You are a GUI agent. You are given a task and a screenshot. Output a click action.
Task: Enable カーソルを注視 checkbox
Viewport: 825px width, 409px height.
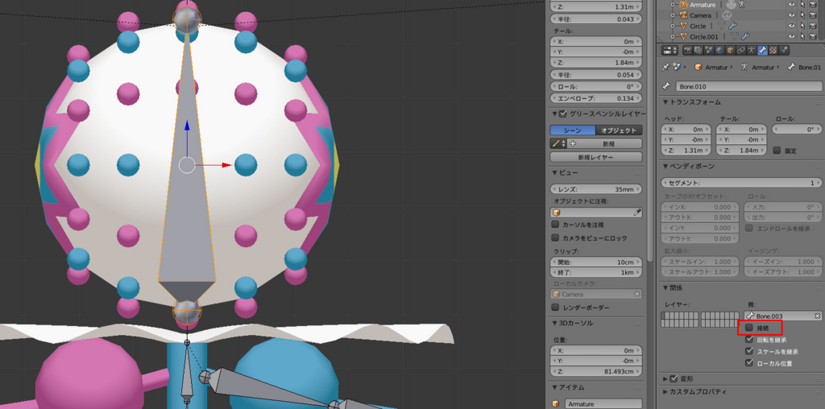(555, 225)
